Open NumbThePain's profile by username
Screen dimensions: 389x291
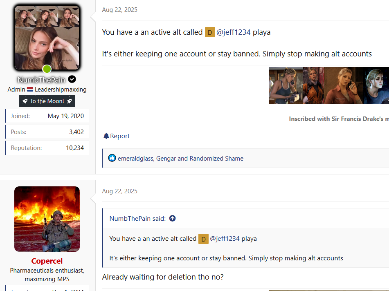[x=41, y=80]
